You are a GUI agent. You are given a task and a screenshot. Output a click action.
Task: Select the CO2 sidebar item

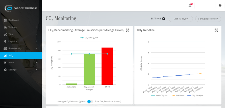[21, 56]
